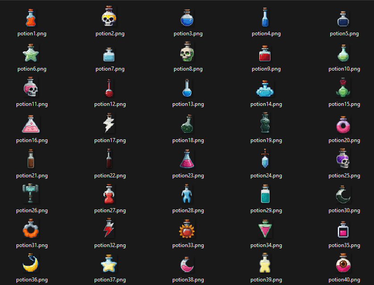Image resolution: width=374 pixels, height=285 pixels.
Task: Click the potion28.png file name
Action: (188, 211)
